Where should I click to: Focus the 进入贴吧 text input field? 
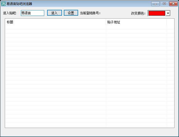pyautogui.click(x=32, y=13)
